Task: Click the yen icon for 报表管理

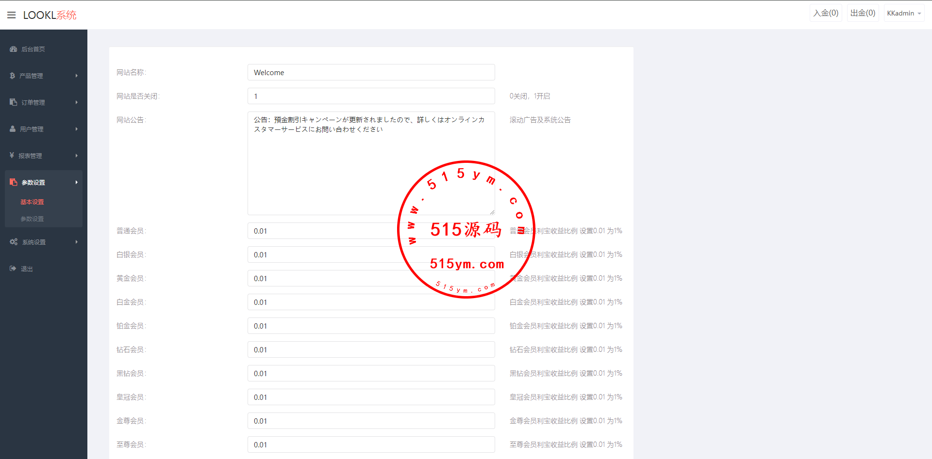Action: coord(12,156)
